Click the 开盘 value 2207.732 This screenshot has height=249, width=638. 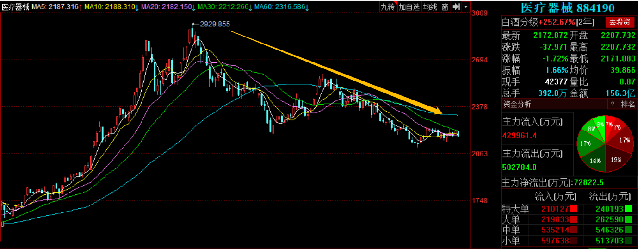(618, 35)
